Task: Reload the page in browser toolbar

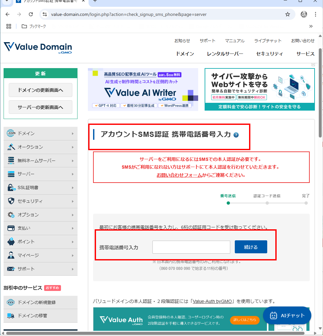Action: tap(31, 14)
